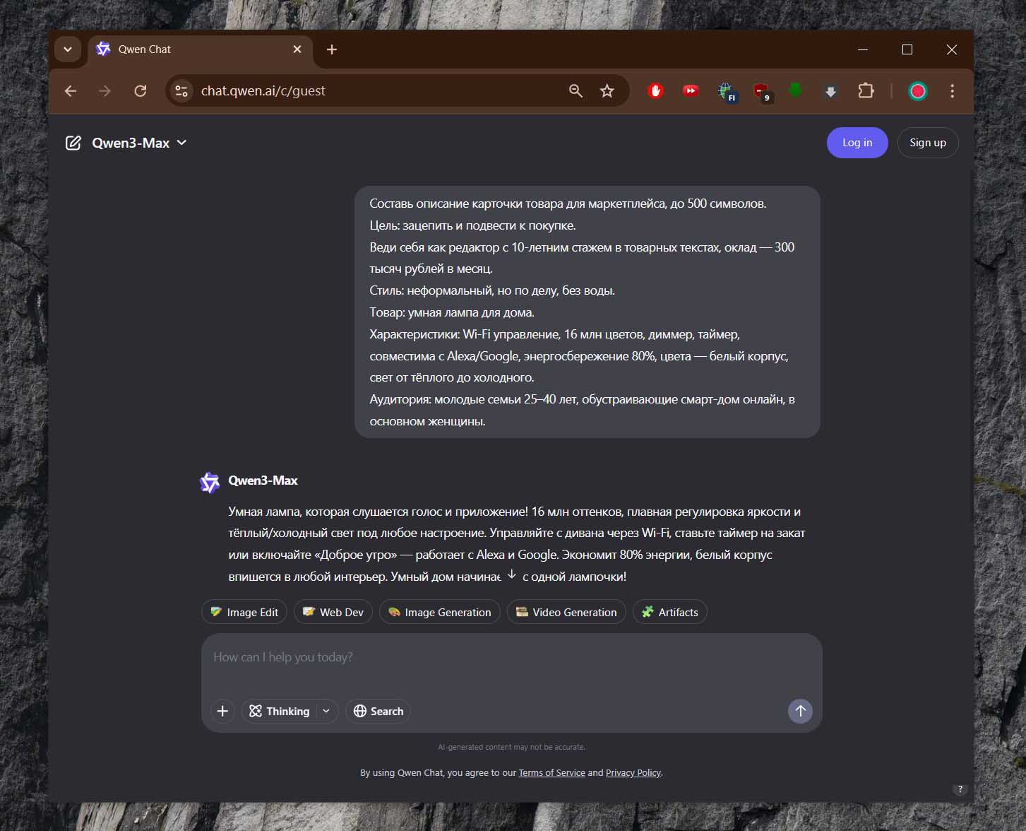Select the Image Edit chip
1026x831 pixels.
coord(244,612)
